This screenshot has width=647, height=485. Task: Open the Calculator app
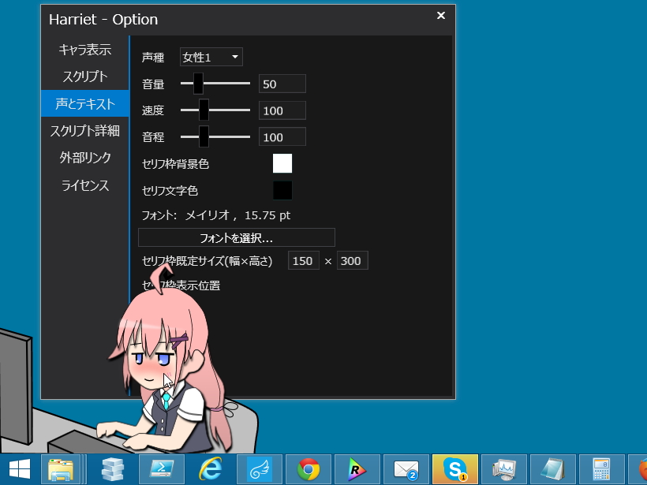coord(600,469)
